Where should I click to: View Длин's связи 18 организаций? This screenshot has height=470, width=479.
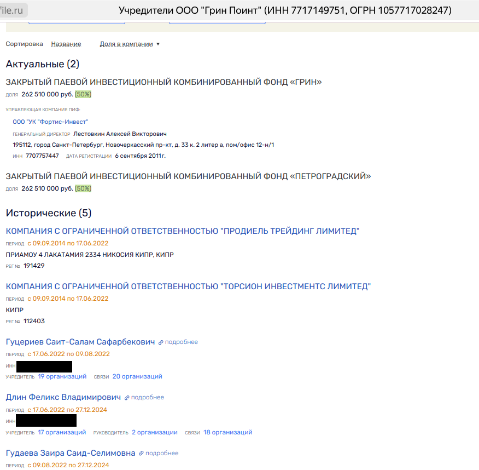(x=228, y=432)
